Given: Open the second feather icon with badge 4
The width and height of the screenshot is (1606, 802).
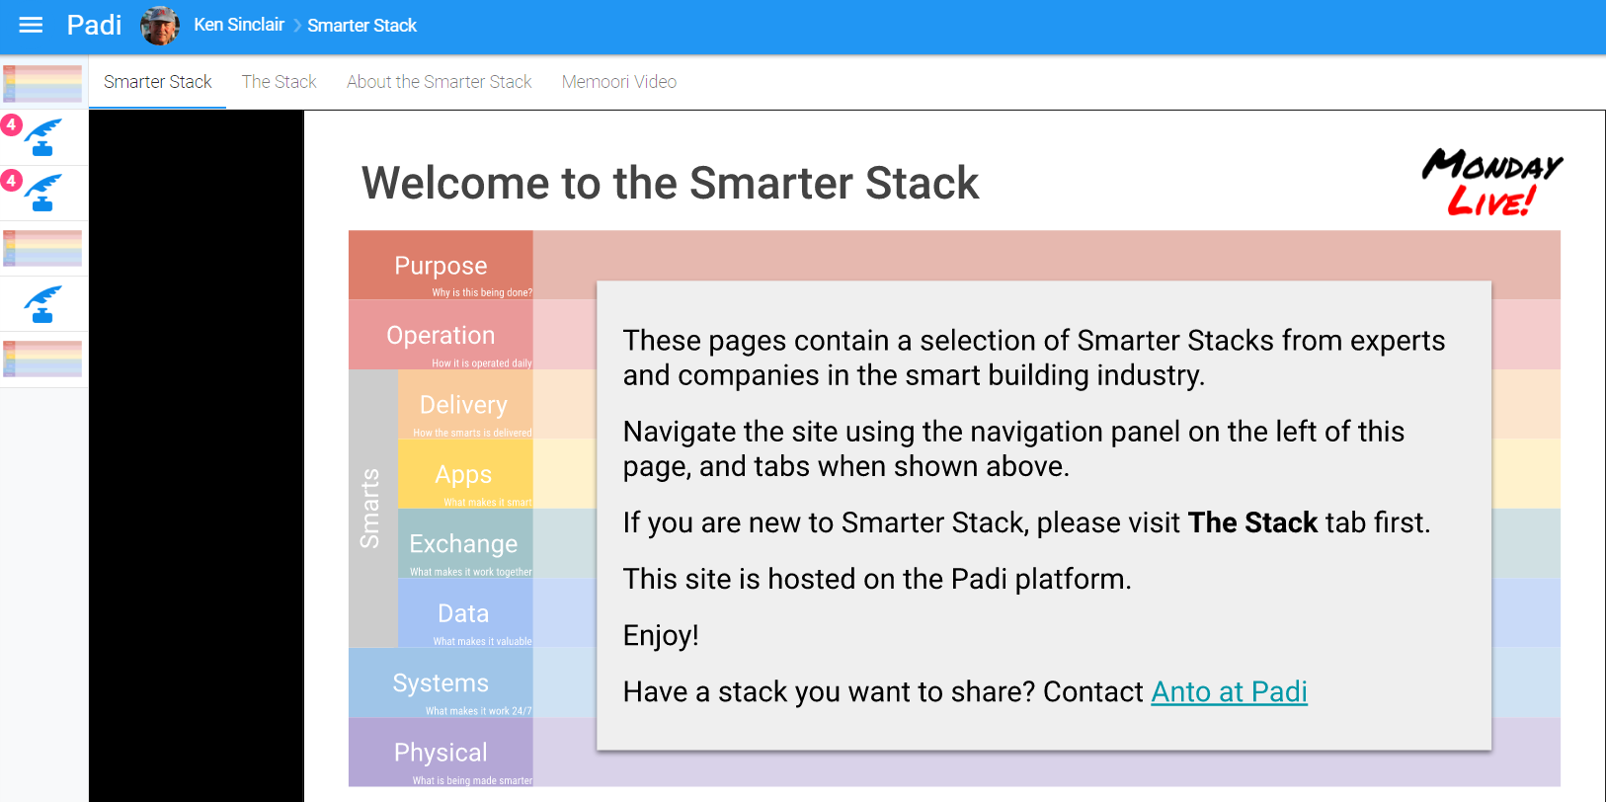Looking at the screenshot, I should pos(43,193).
